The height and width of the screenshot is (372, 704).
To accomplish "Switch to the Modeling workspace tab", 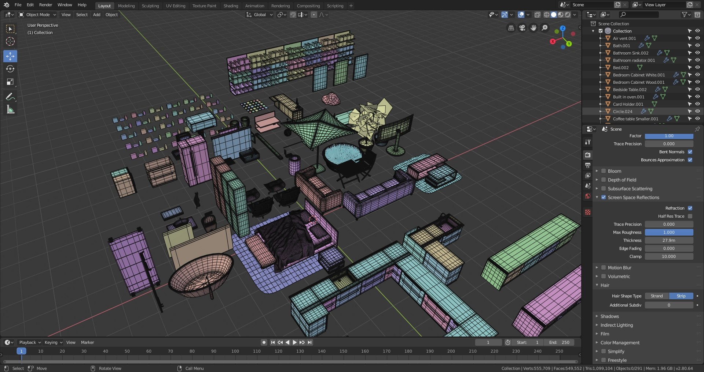I will pos(126,6).
